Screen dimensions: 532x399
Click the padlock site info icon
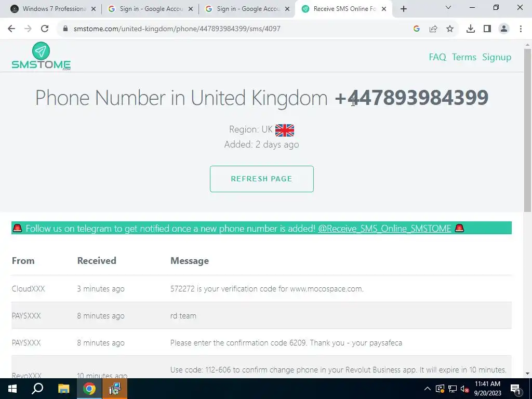(65, 29)
